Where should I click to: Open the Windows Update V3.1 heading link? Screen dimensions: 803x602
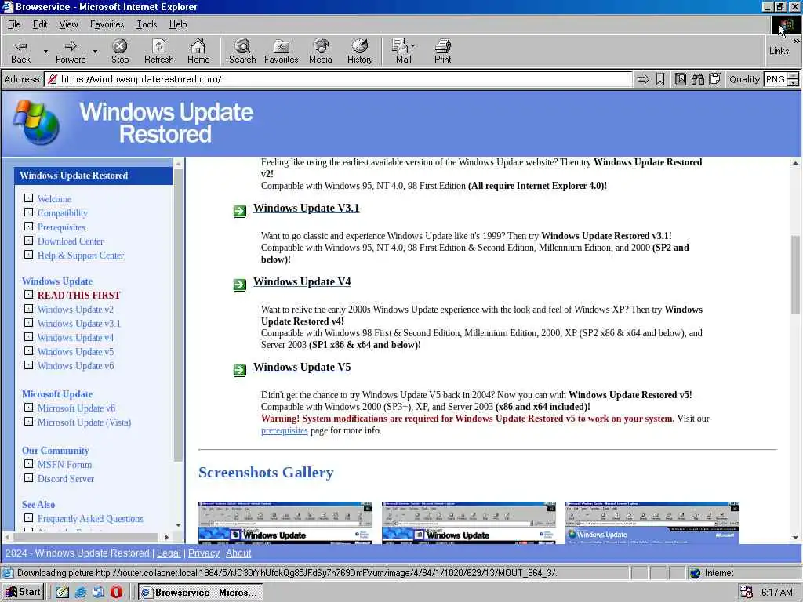[307, 209]
